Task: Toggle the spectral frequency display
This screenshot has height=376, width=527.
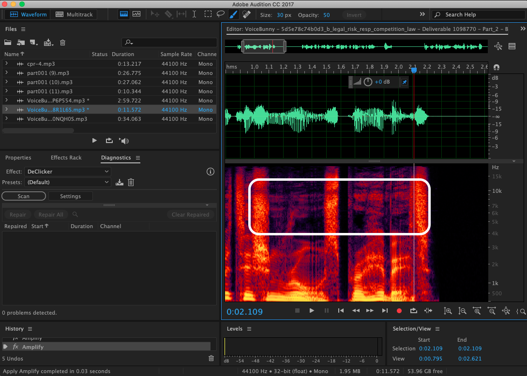Action: click(124, 14)
